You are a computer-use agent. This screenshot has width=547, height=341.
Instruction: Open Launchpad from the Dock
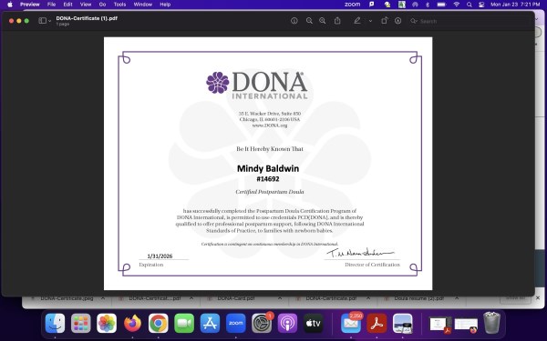tap(81, 323)
